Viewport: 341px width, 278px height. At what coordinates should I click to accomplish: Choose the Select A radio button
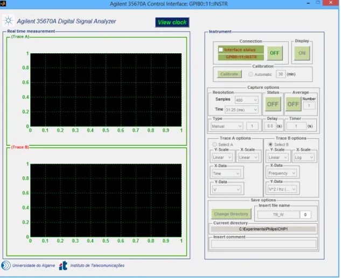[x=214, y=144]
